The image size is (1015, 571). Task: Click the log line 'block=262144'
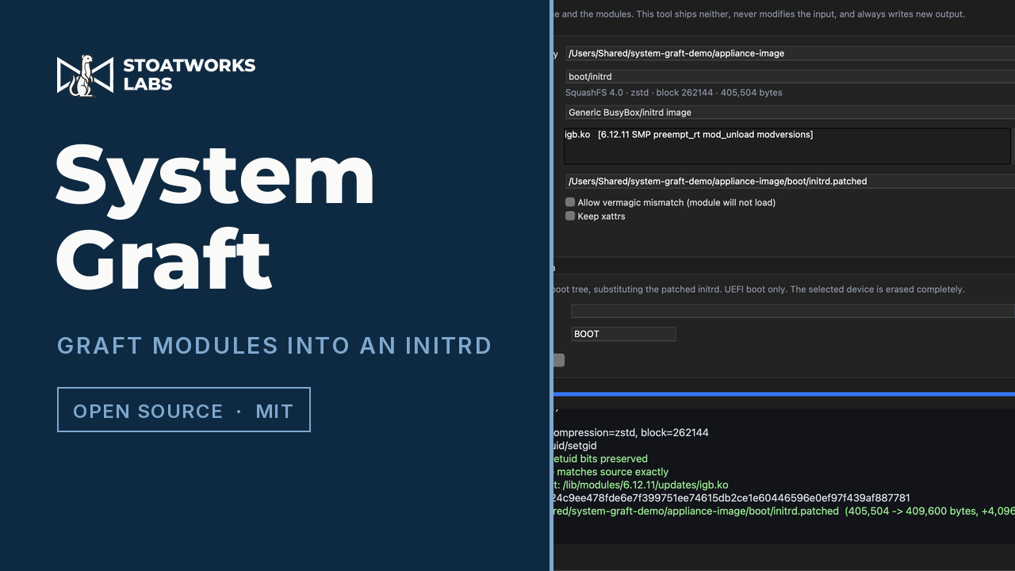tap(630, 433)
